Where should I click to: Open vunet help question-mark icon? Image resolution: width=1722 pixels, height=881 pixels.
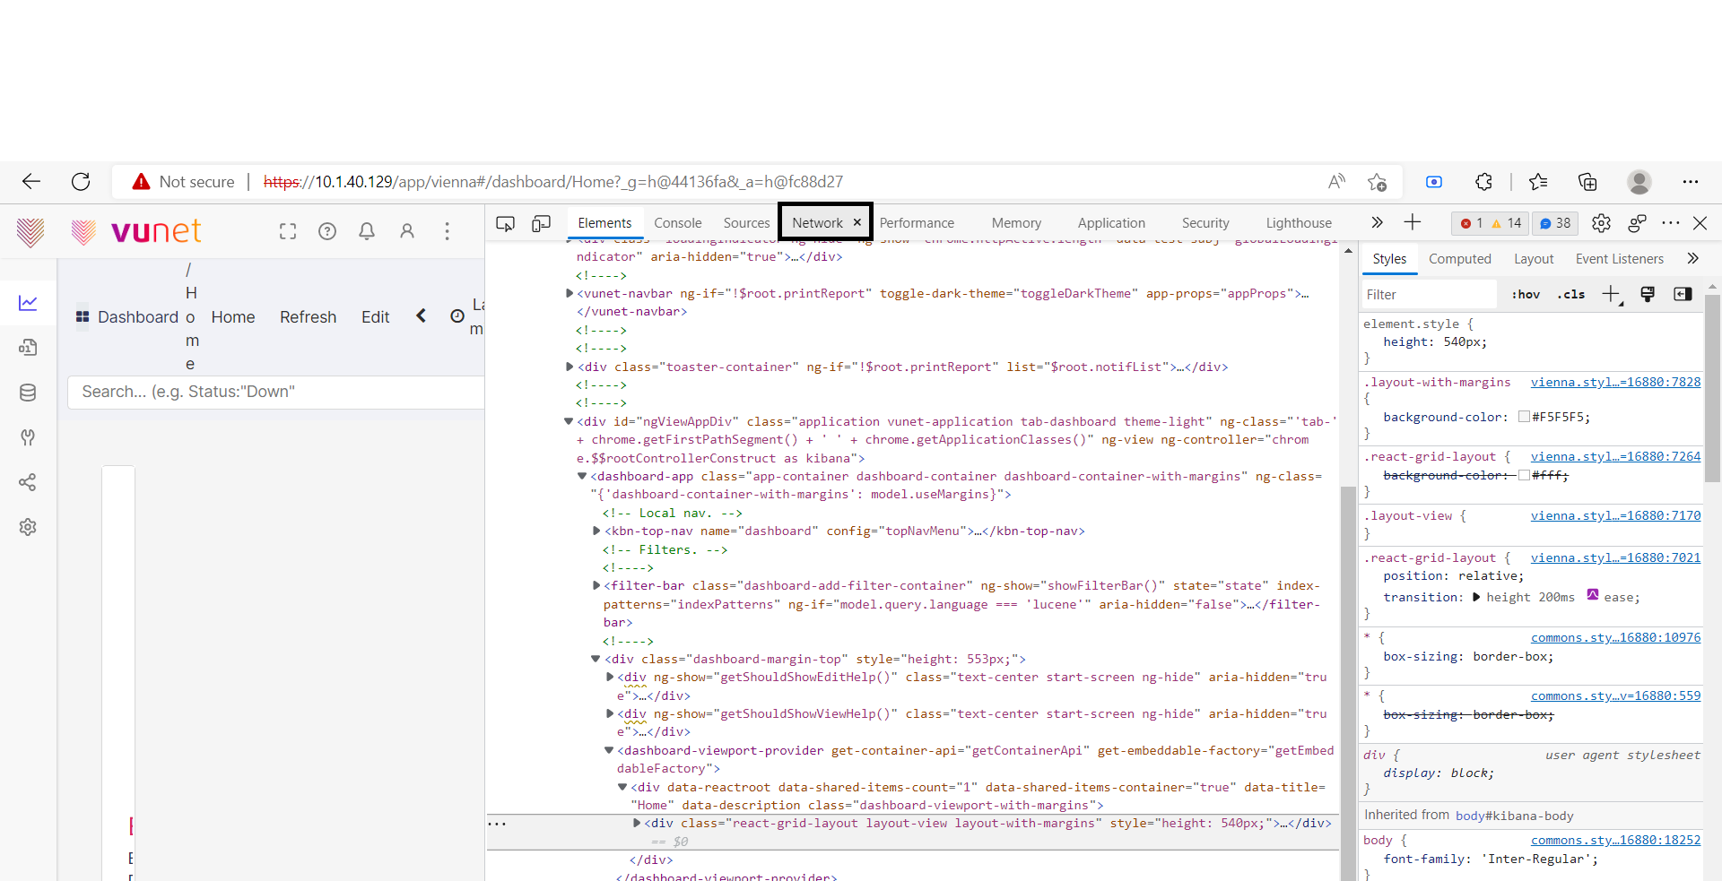[x=327, y=231]
